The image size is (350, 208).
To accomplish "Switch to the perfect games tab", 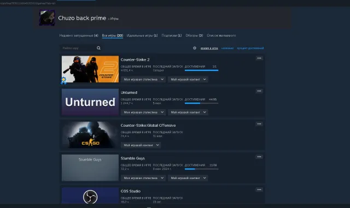I will 142,35.
